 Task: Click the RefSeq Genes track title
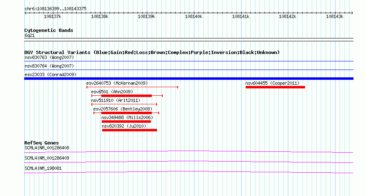(x=41, y=143)
